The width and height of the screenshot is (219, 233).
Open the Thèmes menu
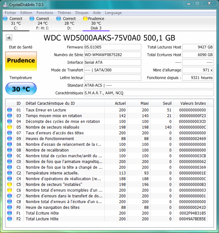point(64,13)
